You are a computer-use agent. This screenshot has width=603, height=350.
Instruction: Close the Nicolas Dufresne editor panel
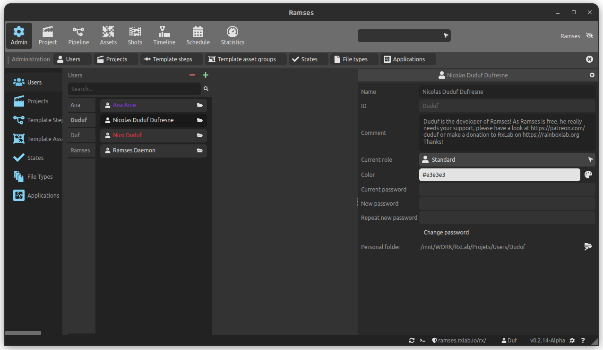pos(592,75)
